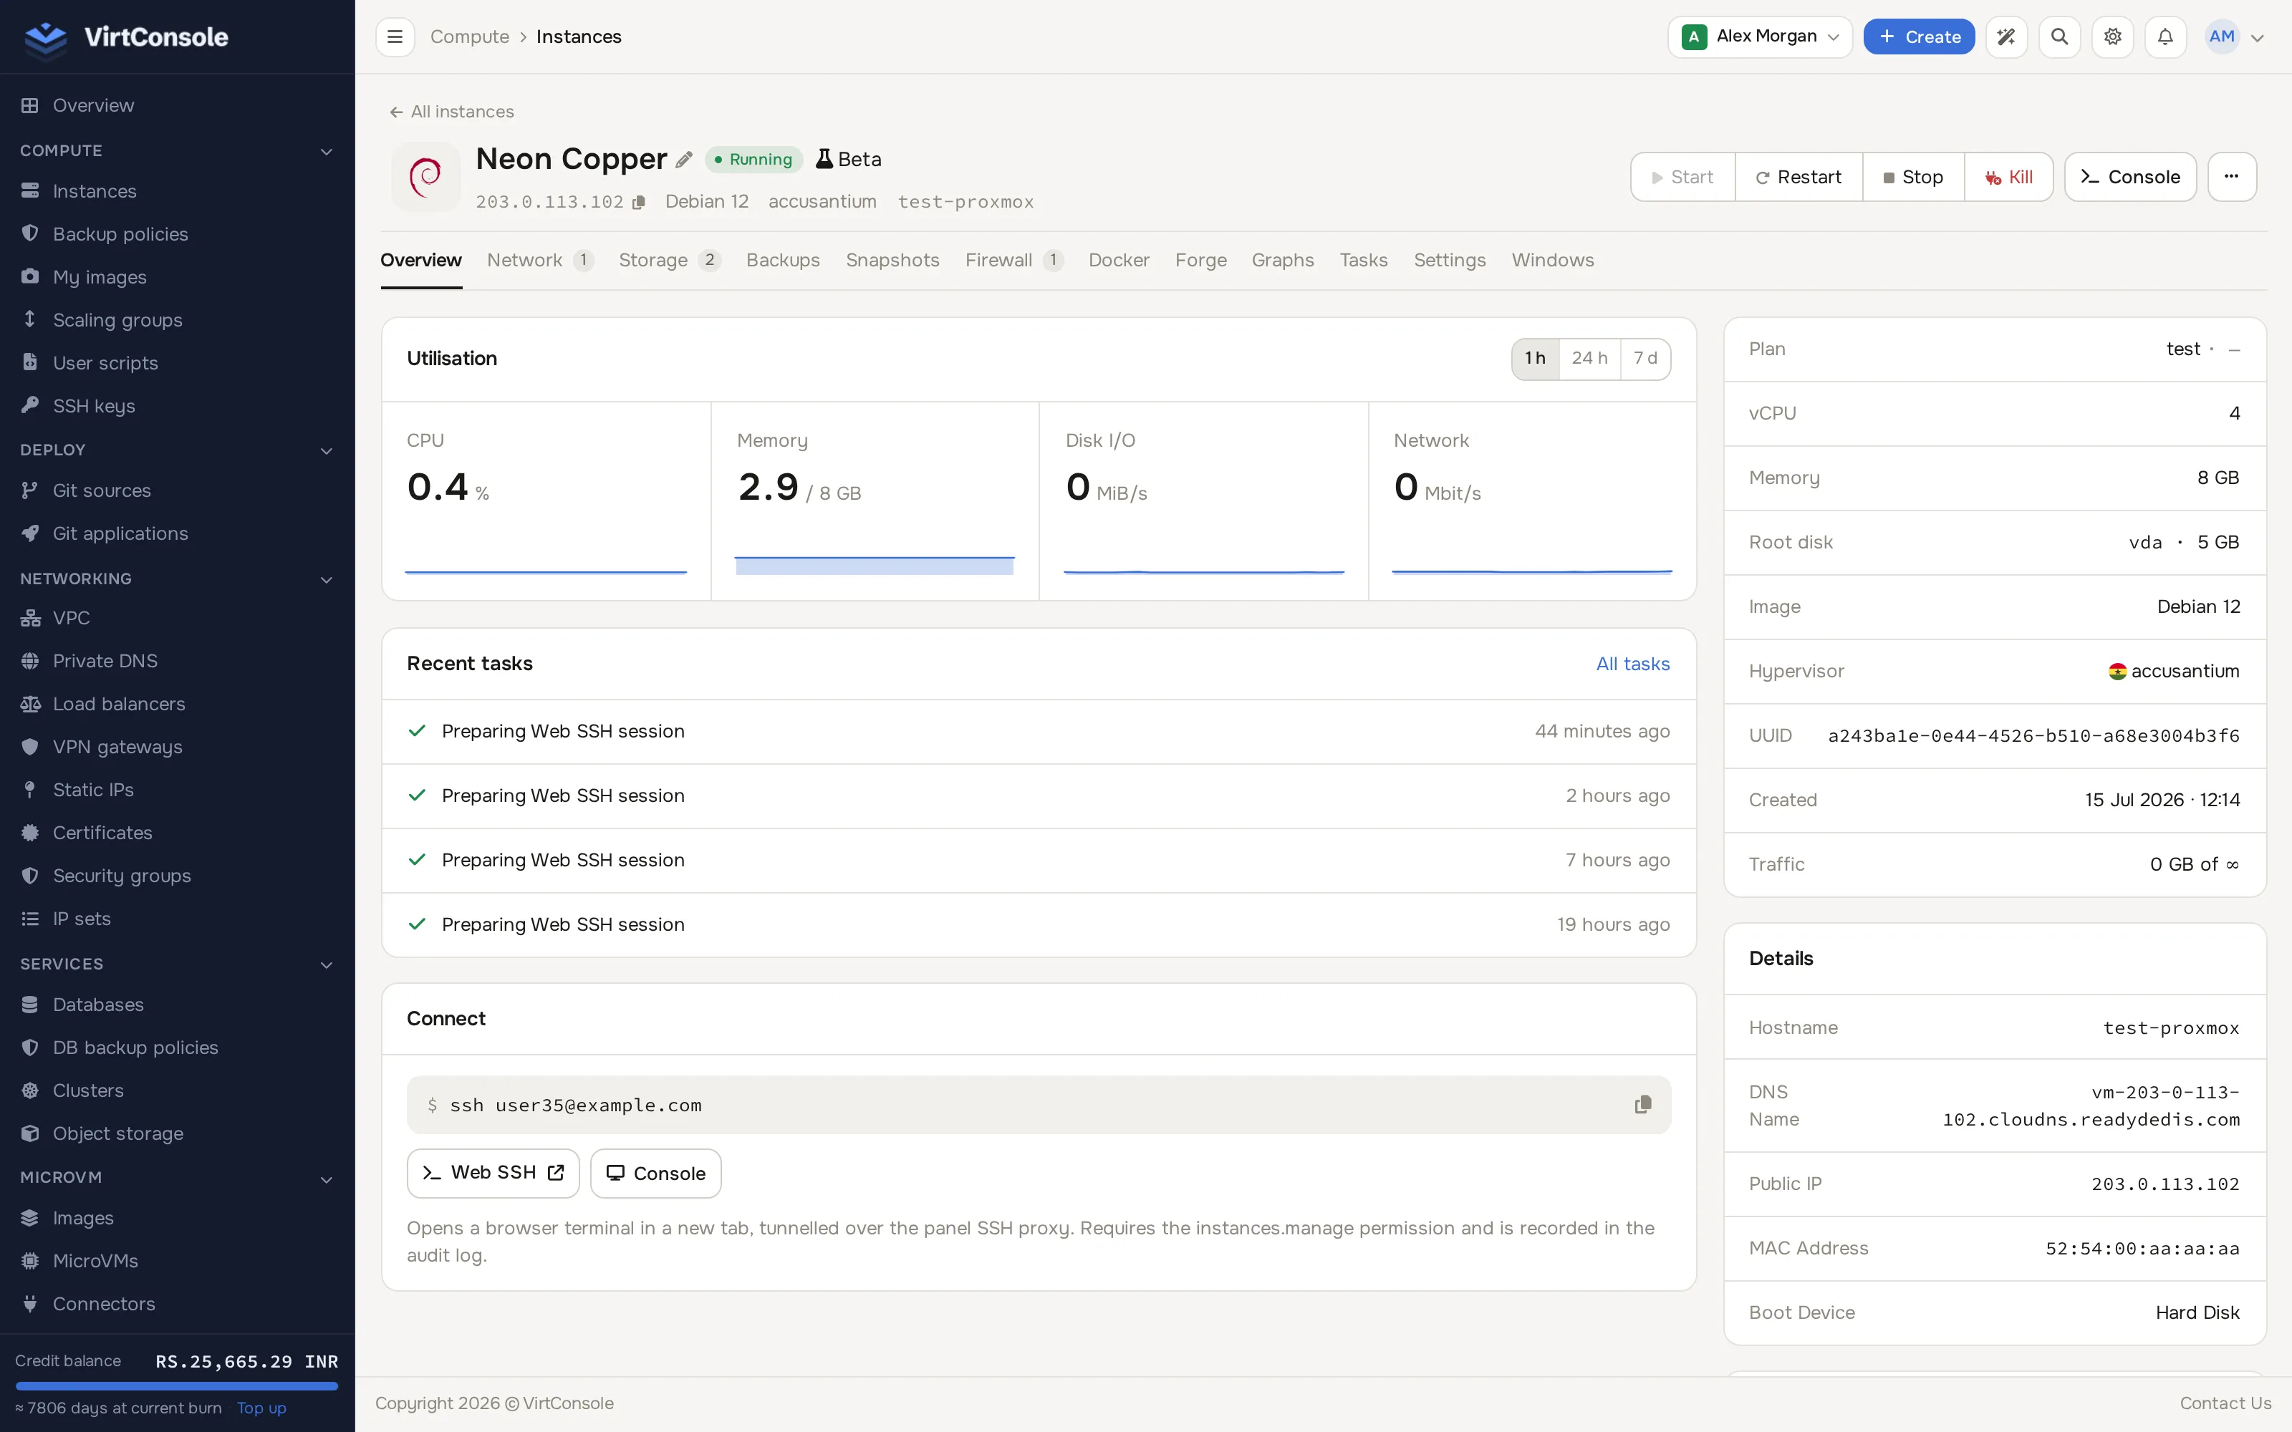Click the credit balance progress bar

click(176, 1385)
